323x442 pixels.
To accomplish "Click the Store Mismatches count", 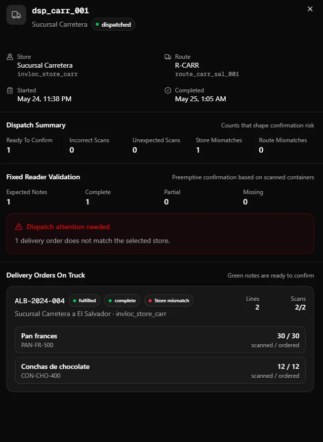I will (x=198, y=150).
